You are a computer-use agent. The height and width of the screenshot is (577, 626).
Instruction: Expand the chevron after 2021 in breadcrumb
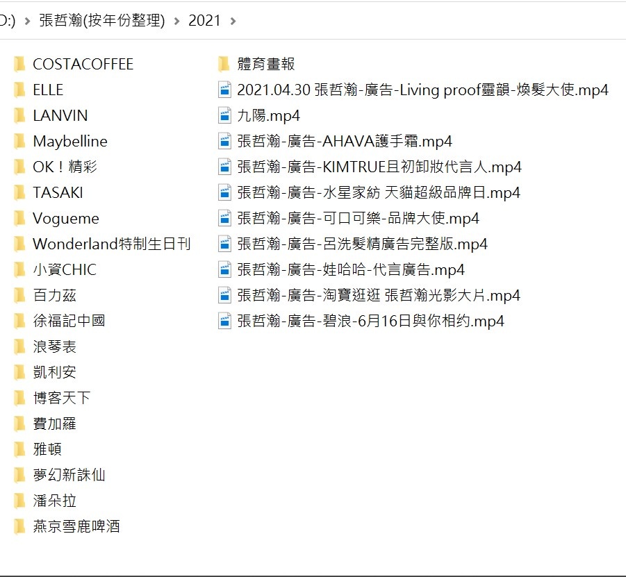[233, 21]
